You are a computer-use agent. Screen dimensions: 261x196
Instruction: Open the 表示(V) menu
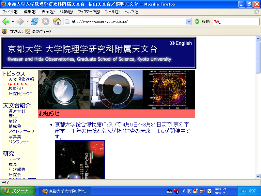(48, 12)
